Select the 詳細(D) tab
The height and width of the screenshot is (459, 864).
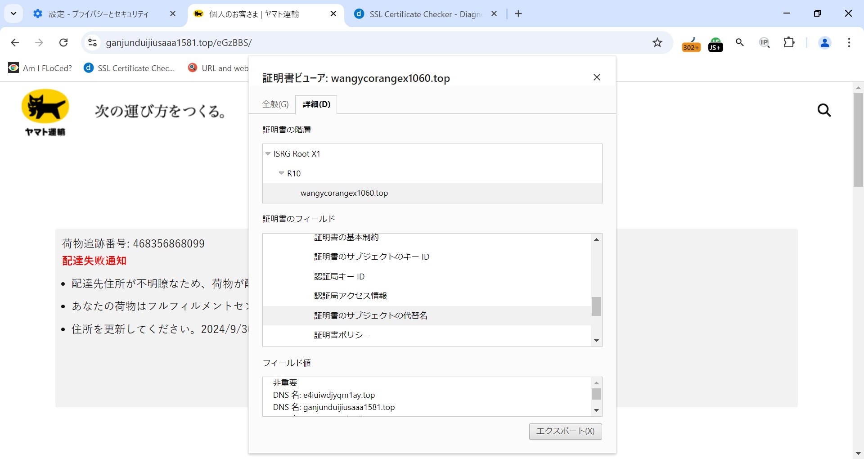[x=316, y=104]
